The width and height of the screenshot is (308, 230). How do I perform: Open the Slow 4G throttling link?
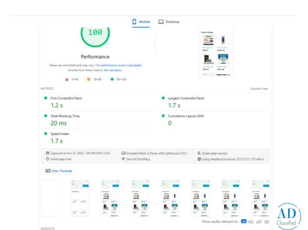click(x=138, y=159)
